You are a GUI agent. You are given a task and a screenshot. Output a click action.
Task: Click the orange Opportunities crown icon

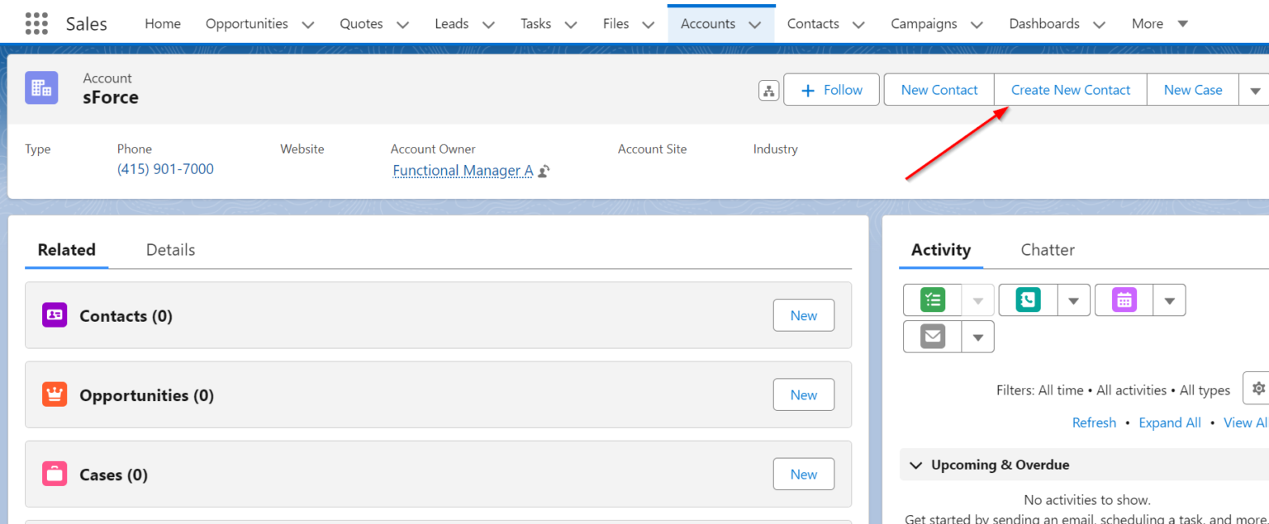[54, 394]
